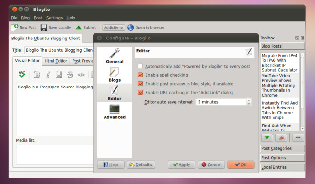The height and width of the screenshot is (184, 315).
Task: Decrease editor auto save interval
Action: pyautogui.click(x=249, y=104)
